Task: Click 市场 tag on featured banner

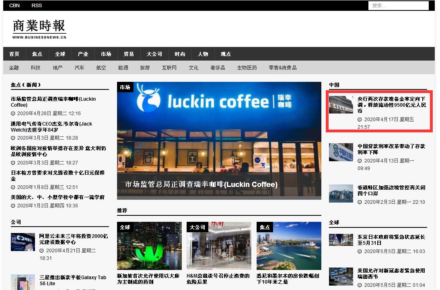Action: click(x=125, y=87)
